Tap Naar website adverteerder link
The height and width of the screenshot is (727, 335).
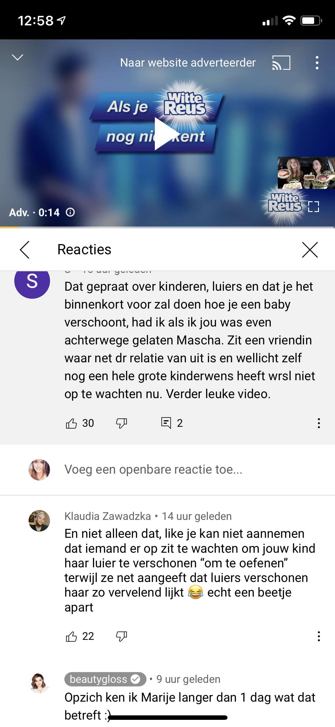coord(188,63)
